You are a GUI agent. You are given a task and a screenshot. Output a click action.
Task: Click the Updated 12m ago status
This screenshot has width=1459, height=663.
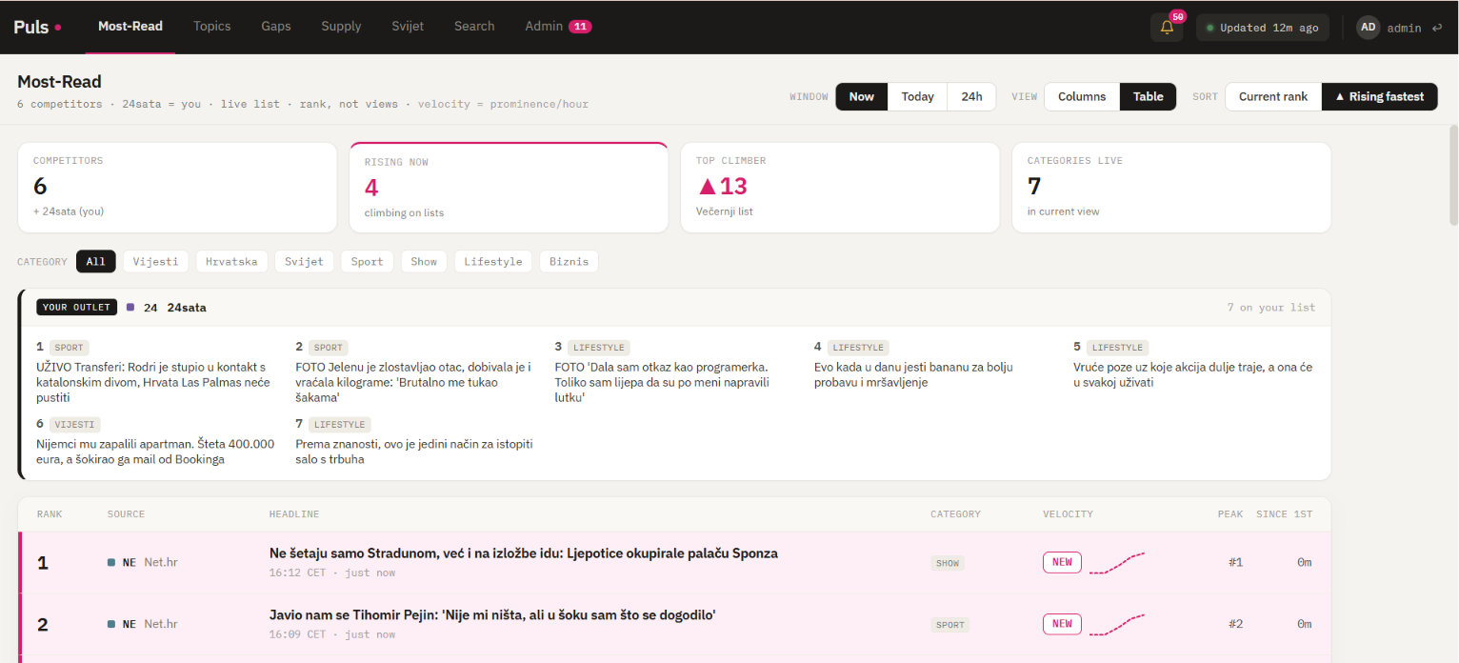[x=1263, y=28]
